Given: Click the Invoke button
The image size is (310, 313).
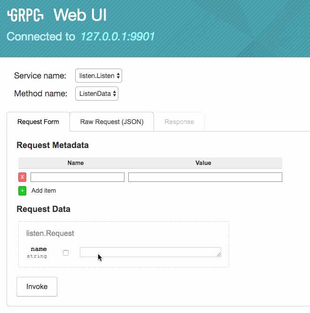Looking at the screenshot, I should [x=37, y=287].
